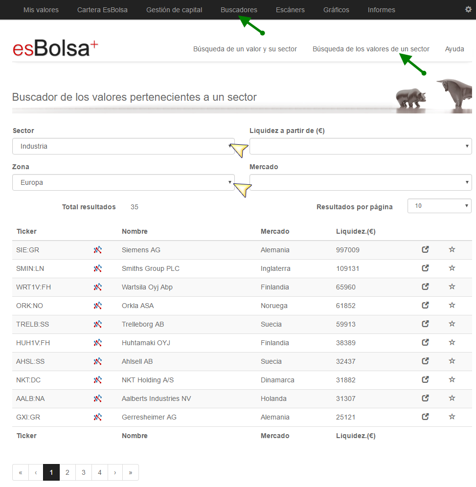Go to results page 3

[84, 472]
